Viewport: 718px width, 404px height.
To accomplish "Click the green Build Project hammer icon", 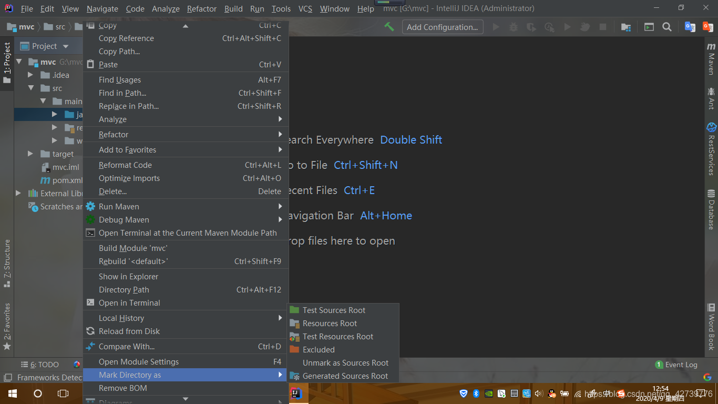I will coord(389,27).
